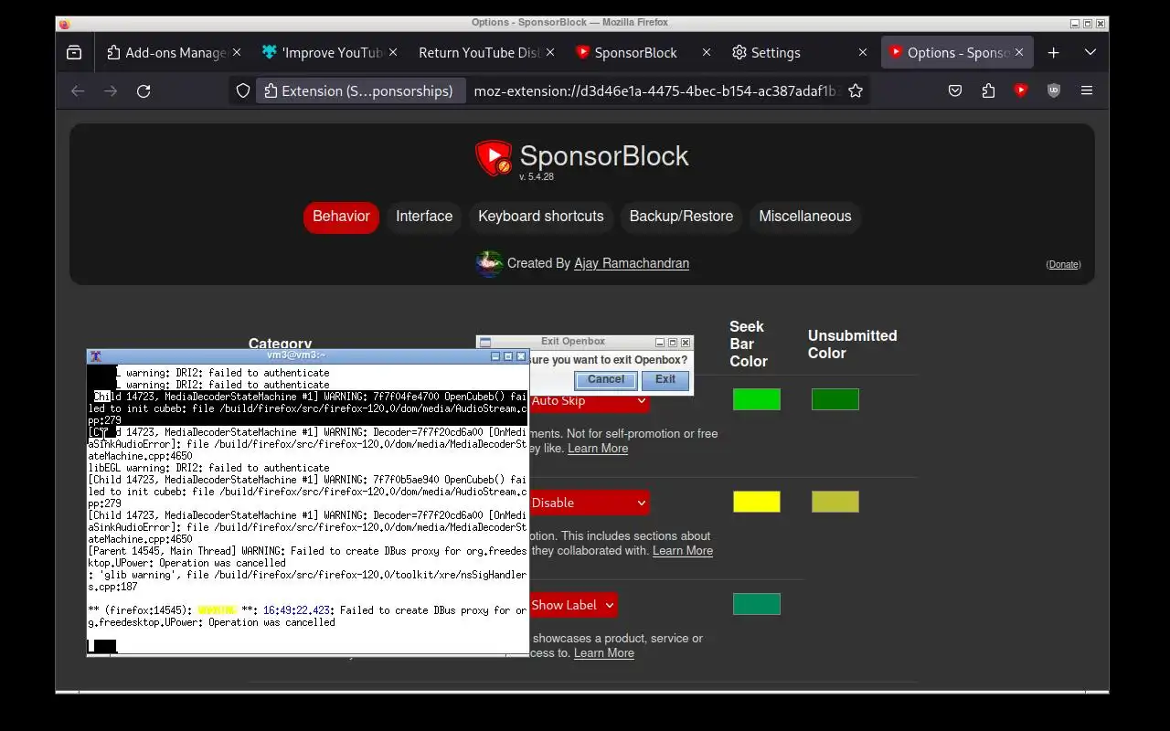
Task: Click Exit in Exit Openbox dialog
Action: (665, 379)
